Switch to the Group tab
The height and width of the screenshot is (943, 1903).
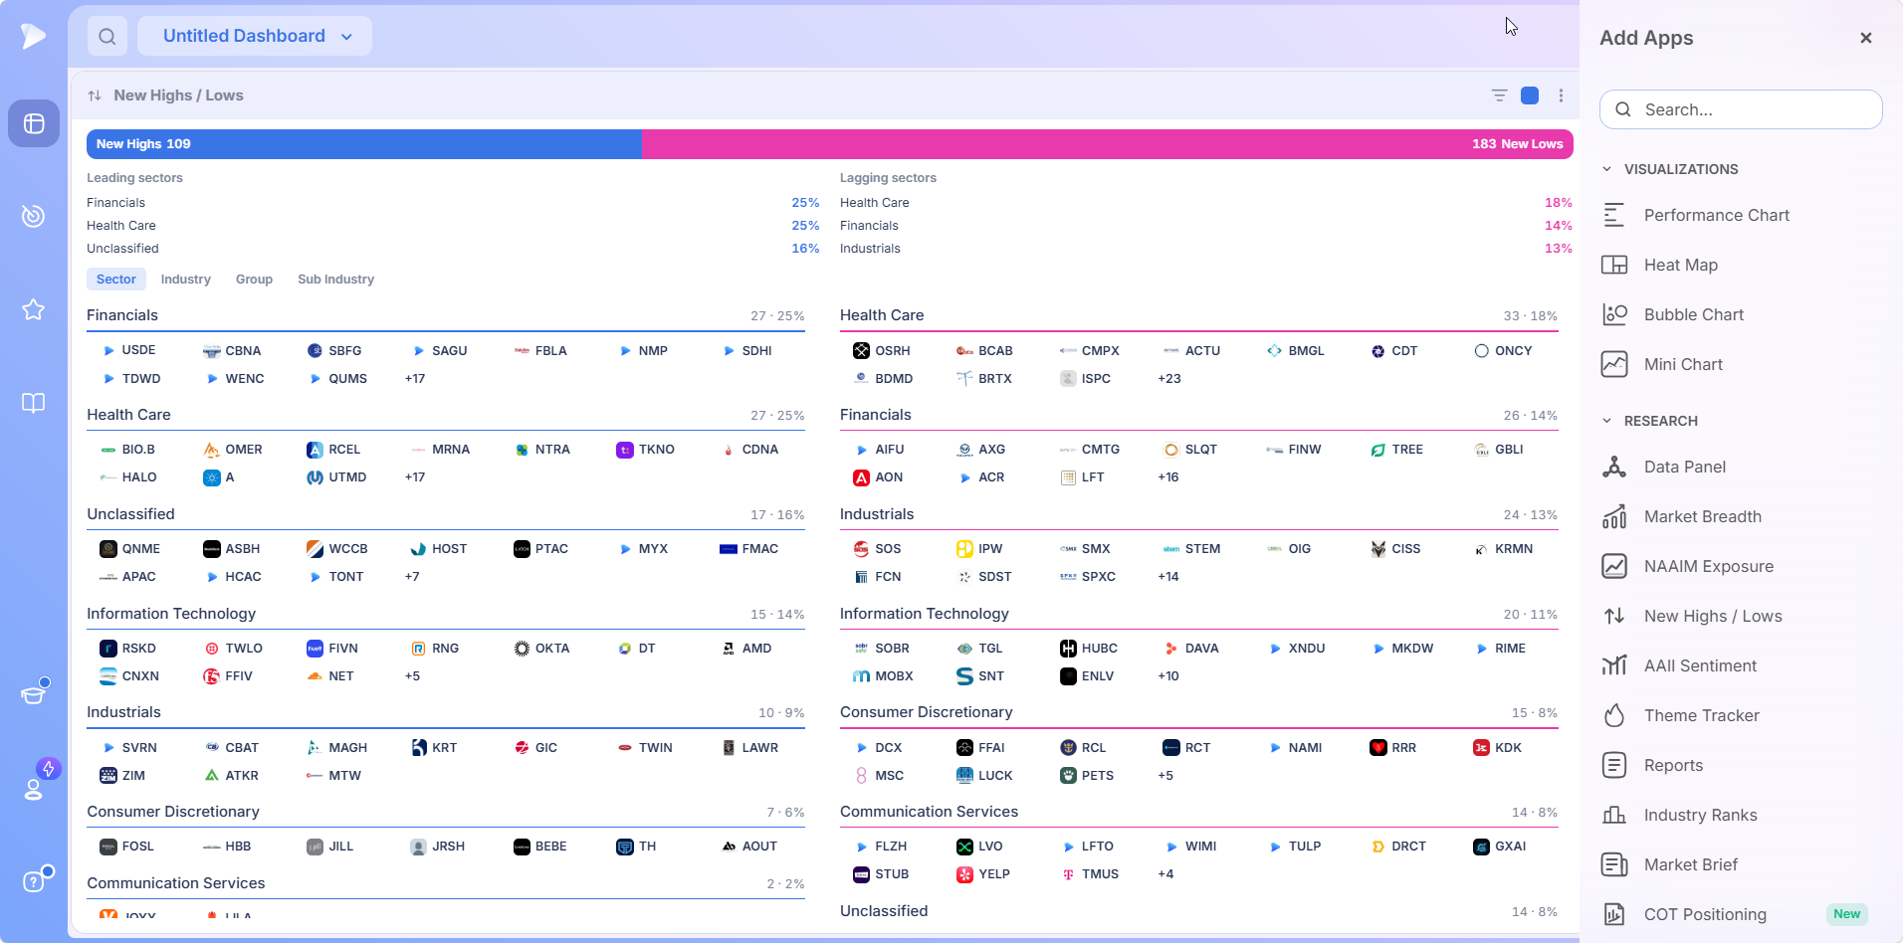(x=254, y=280)
